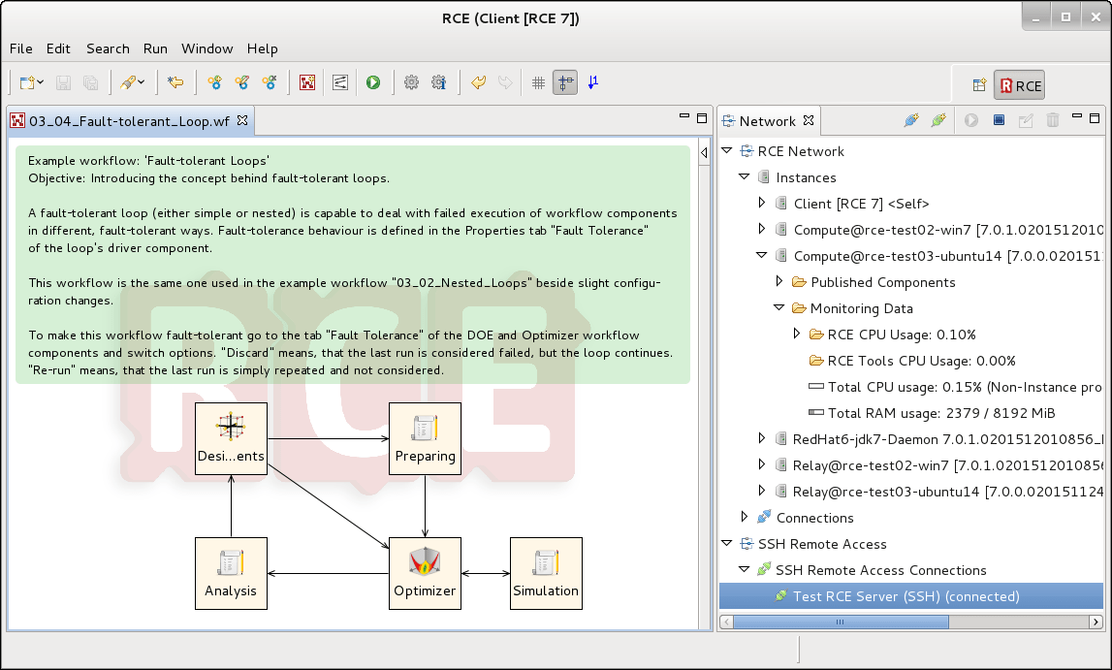Select Test RCE Server (SSH) connection
The height and width of the screenshot is (670, 1112).
click(x=911, y=596)
